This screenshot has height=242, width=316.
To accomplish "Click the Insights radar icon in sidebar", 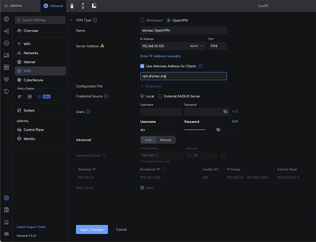I will [6, 43].
